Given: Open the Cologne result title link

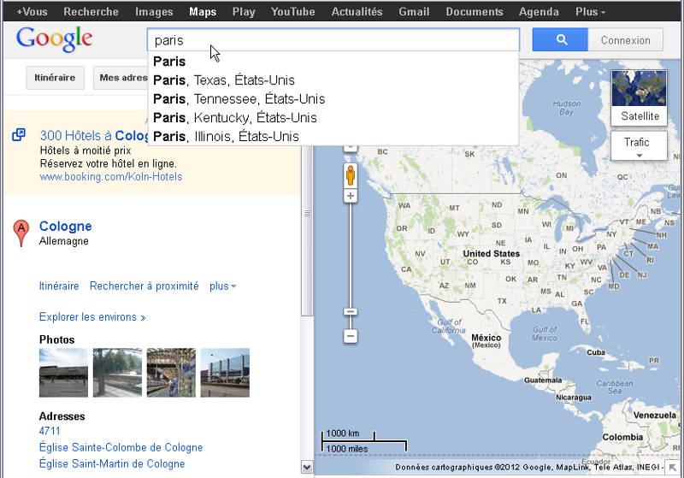Looking at the screenshot, I should (66, 226).
